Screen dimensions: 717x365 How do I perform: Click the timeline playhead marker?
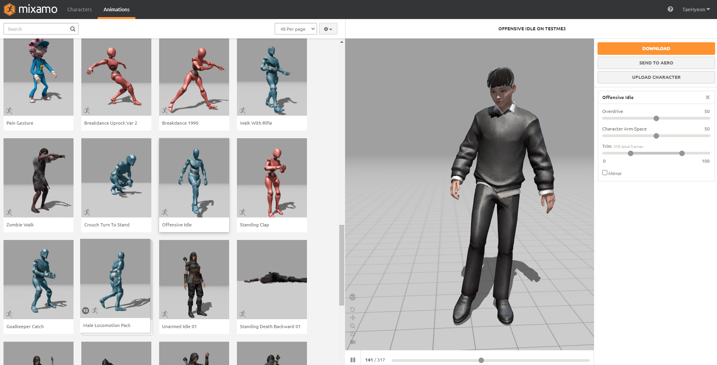coord(481,360)
